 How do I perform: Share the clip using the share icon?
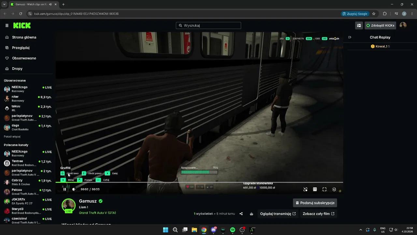[x=241, y=214]
